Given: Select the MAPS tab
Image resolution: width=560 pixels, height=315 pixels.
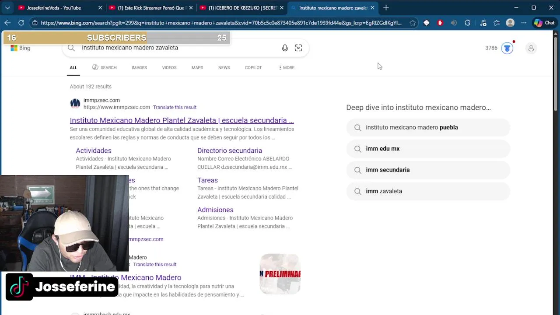Looking at the screenshot, I should coord(197,67).
